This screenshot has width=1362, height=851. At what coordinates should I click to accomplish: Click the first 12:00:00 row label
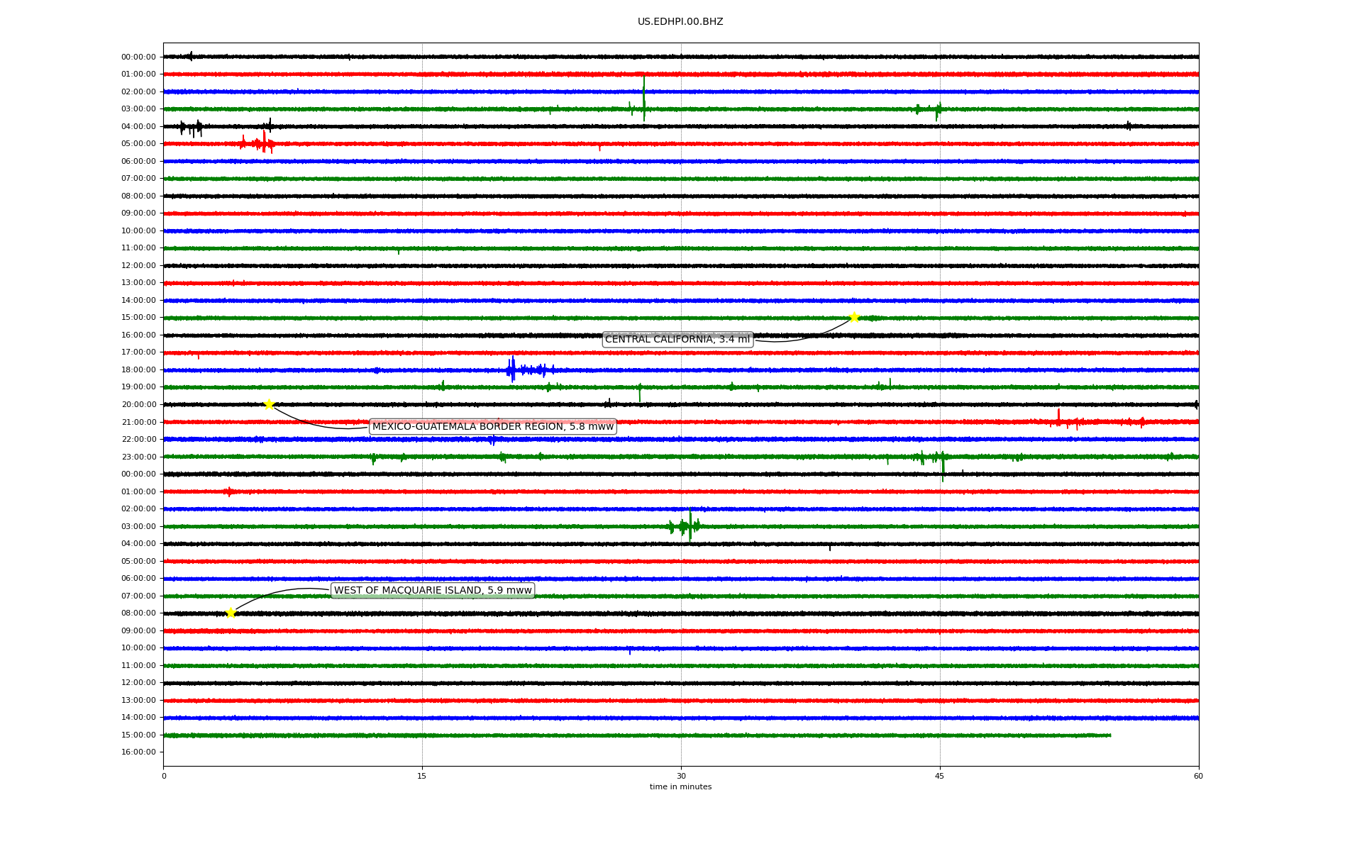138,266
